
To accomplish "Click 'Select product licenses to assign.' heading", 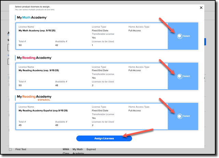I will [x=33, y=7].
